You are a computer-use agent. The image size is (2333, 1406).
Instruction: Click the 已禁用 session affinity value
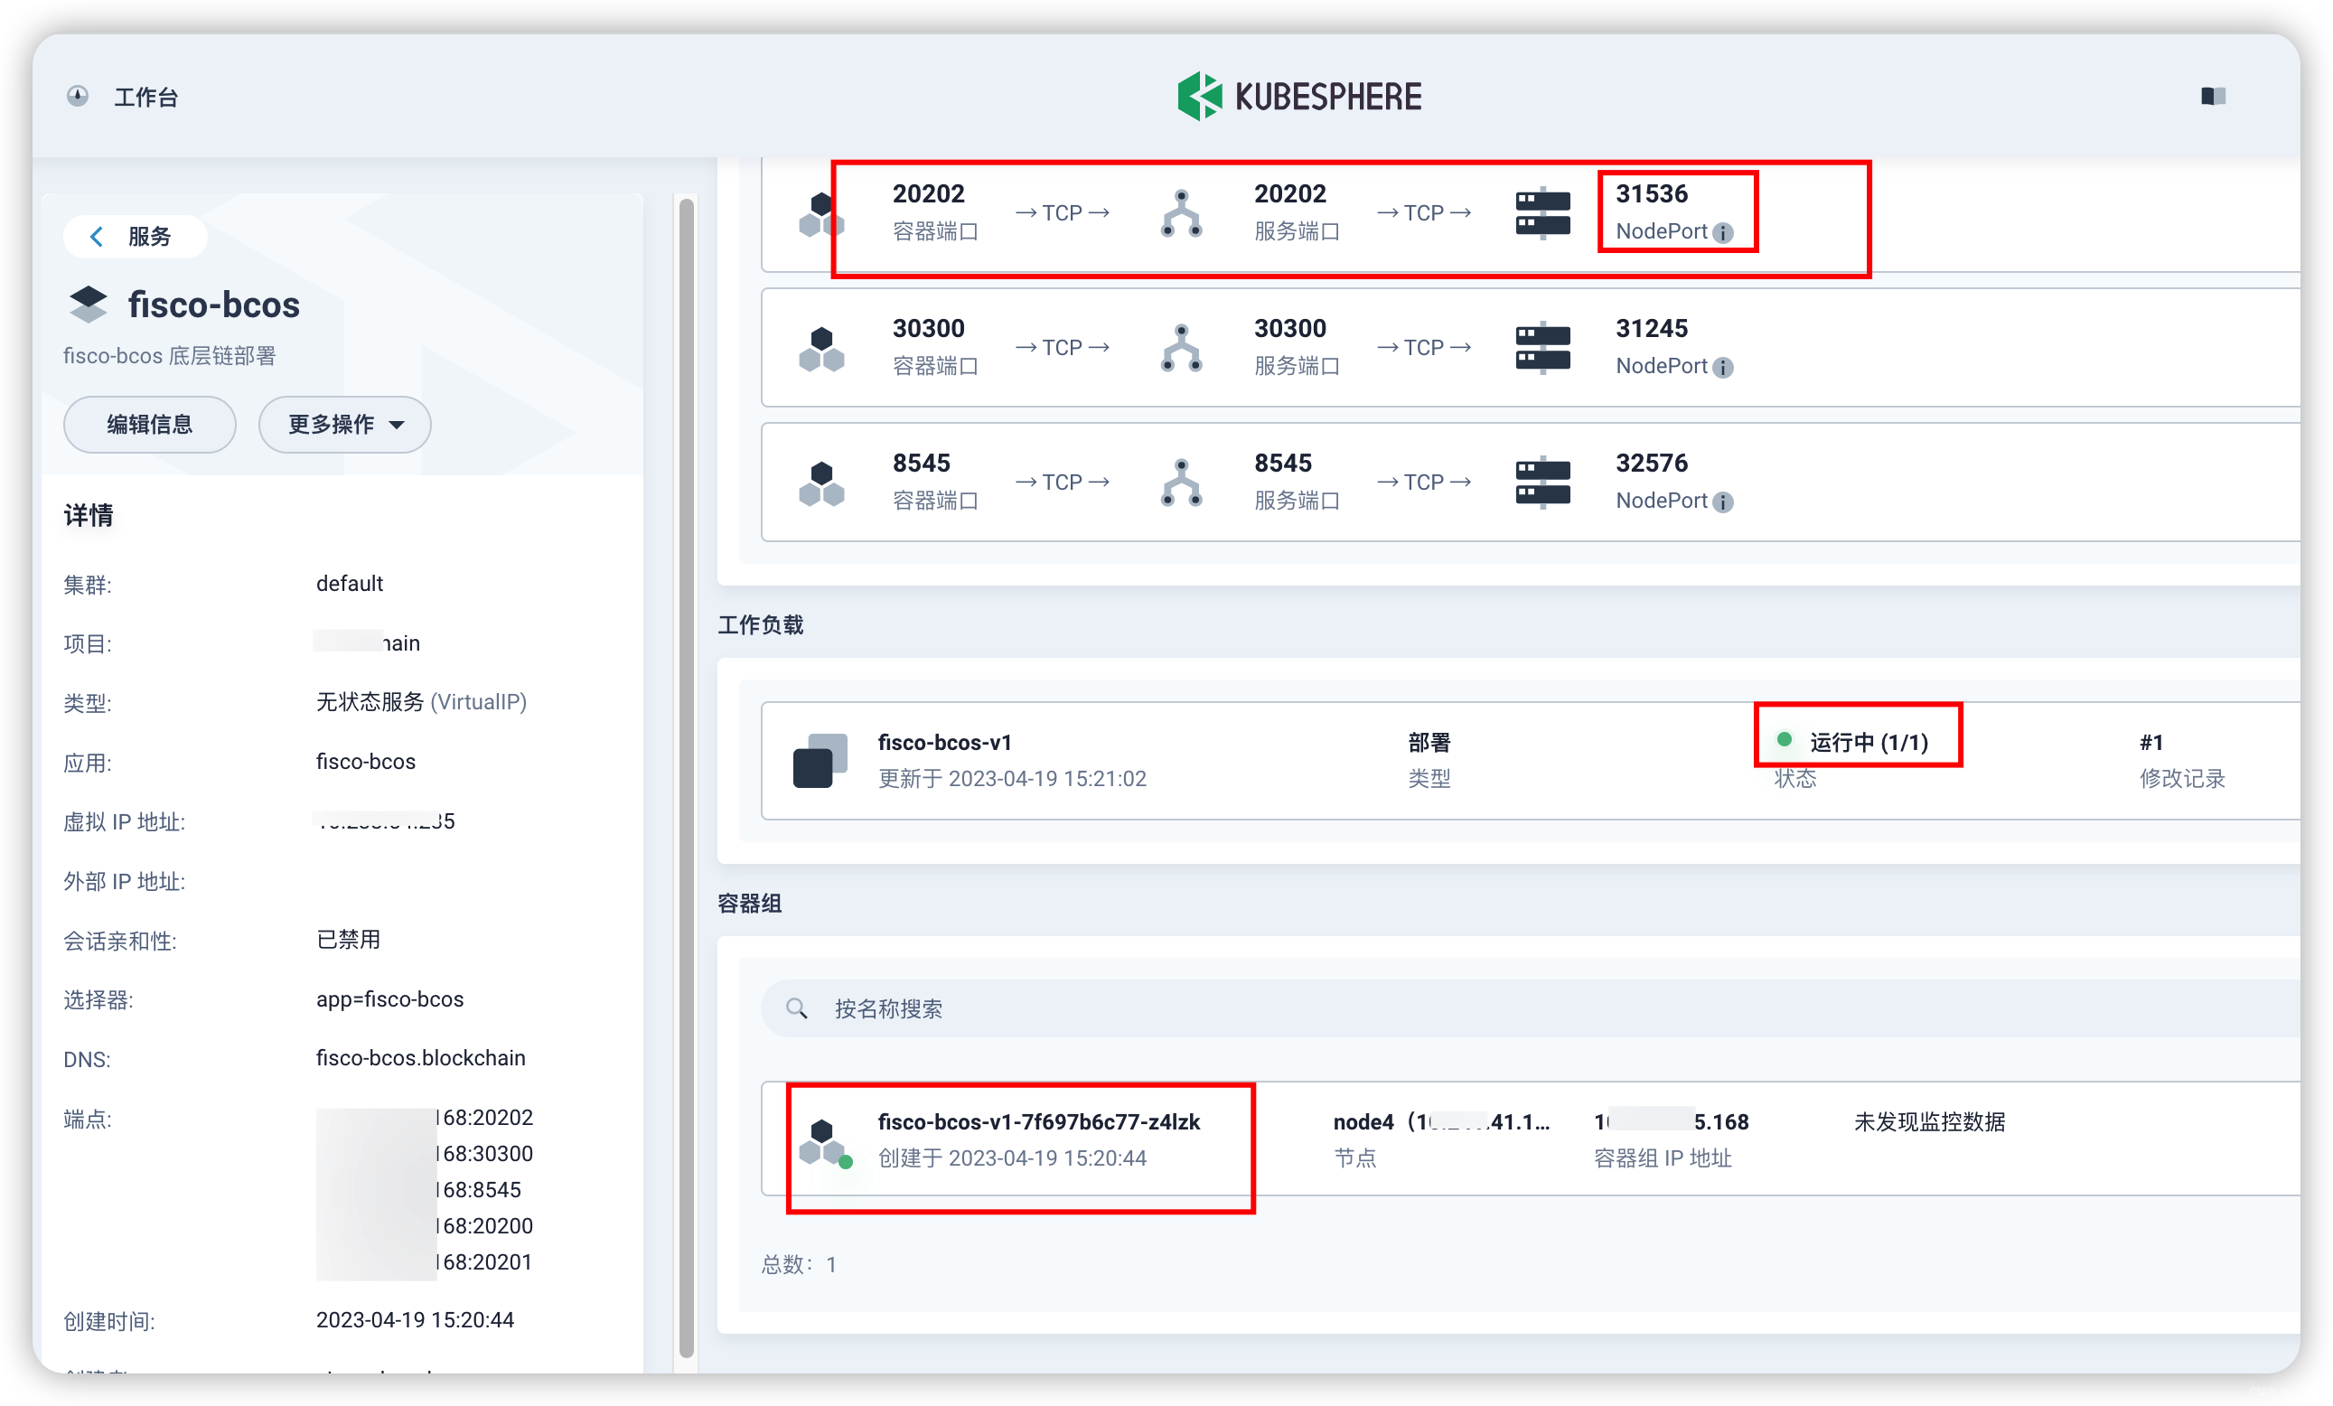(x=348, y=939)
